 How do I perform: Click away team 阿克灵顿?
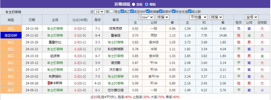[116, 29]
